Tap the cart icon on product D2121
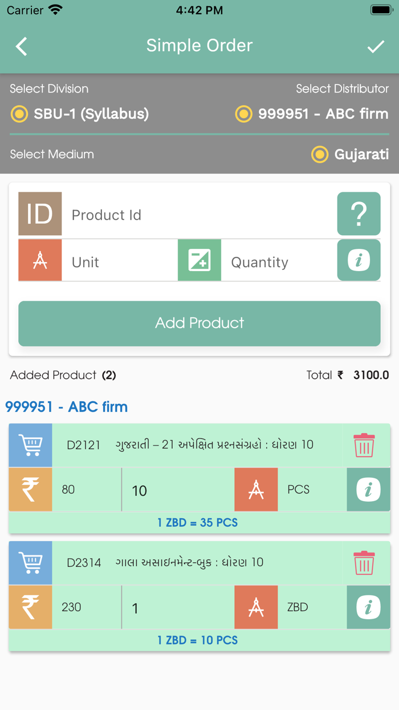This screenshot has width=399, height=710. pos(30,445)
